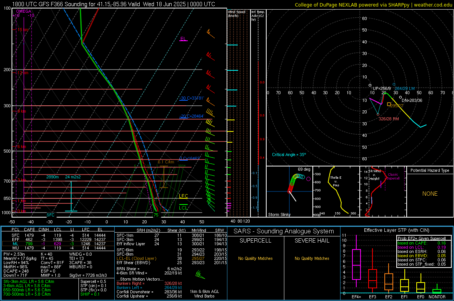Image resolution: width=454 pixels, height=301 pixels.
Task: Click the '15 km' height marker
Action: click(23, 30)
